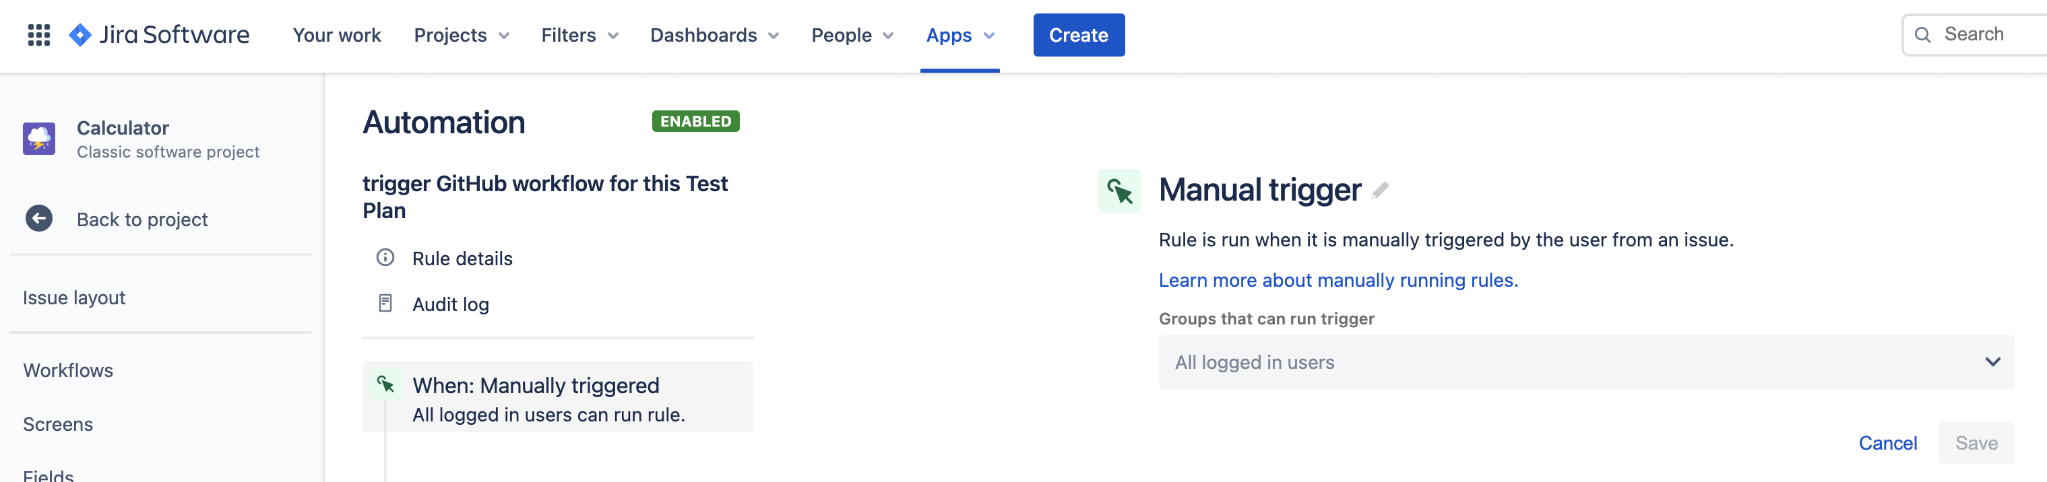Expand the Filters dropdown
Image resolution: width=2047 pixels, height=482 pixels.
pos(580,35)
